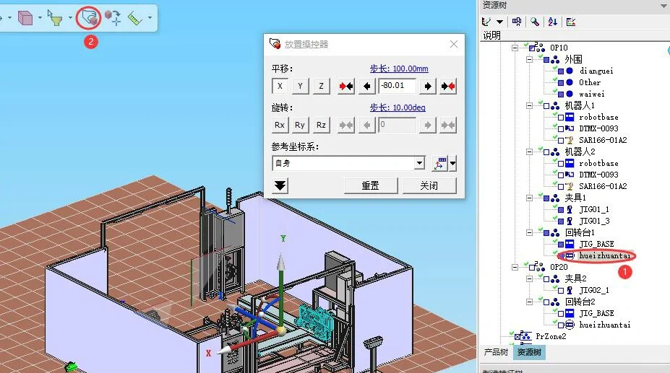Collapse the 机器人2 tree node

[529, 152]
